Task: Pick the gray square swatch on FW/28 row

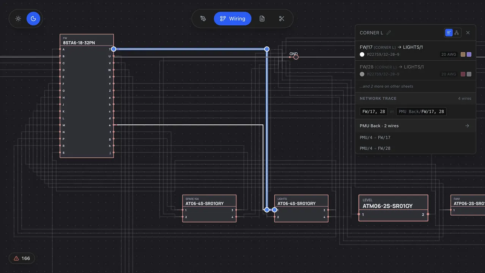Action: tap(469, 74)
